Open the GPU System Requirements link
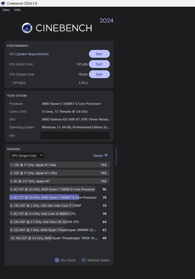This screenshot has height=279, width=195. coord(33,54)
